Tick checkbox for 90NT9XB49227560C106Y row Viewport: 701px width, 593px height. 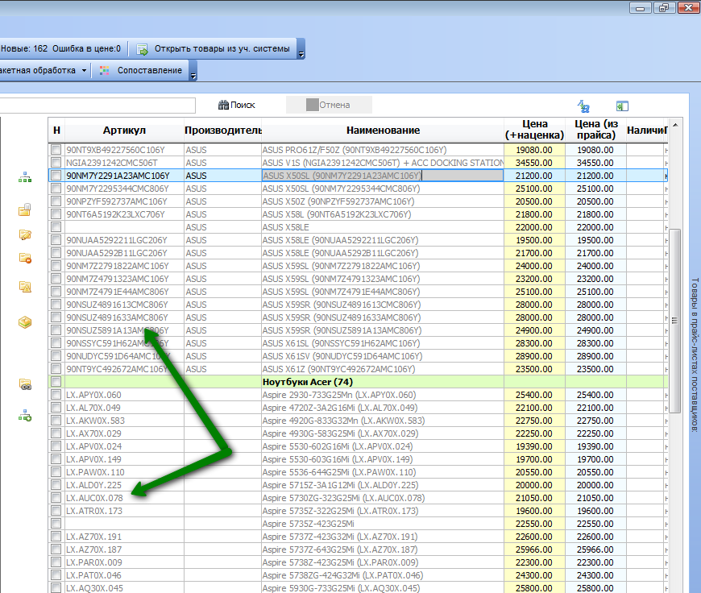pyautogui.click(x=56, y=149)
